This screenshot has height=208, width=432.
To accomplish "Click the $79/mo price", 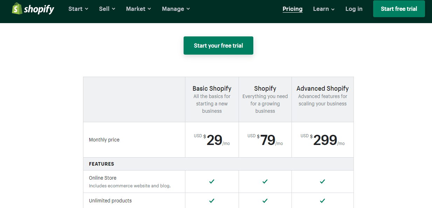I will (x=265, y=140).
